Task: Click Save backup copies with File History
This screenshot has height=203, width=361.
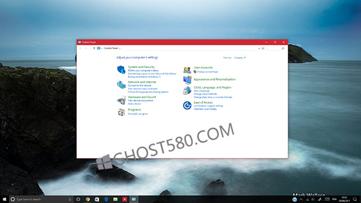Action: click(x=152, y=74)
